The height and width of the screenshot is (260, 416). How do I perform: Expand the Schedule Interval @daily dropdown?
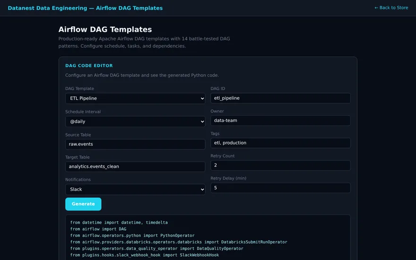pyautogui.click(x=135, y=121)
